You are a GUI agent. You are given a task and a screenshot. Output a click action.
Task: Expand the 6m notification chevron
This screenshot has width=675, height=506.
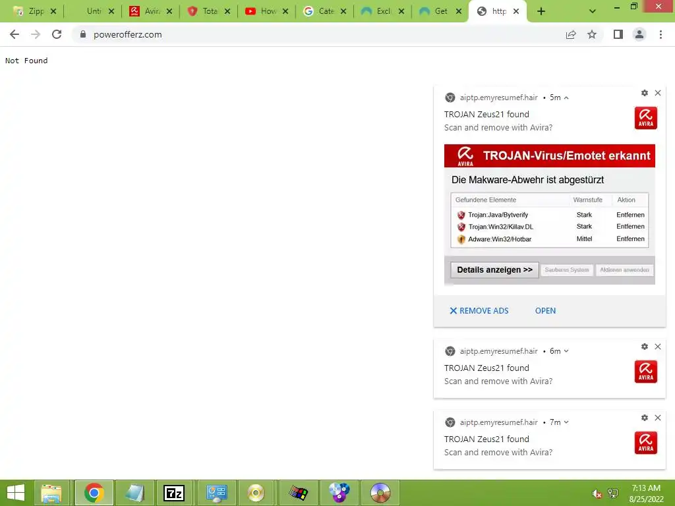[566, 351]
